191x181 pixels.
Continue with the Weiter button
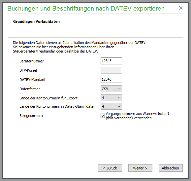click(140, 168)
